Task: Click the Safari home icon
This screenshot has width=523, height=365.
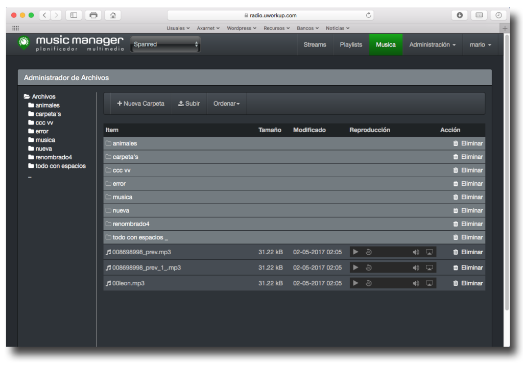Action: [112, 15]
